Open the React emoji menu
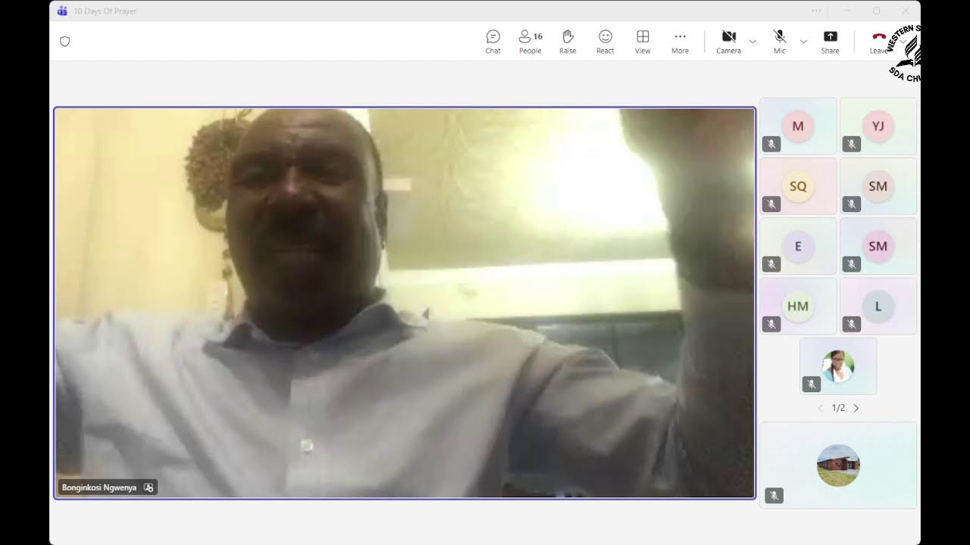 point(605,42)
